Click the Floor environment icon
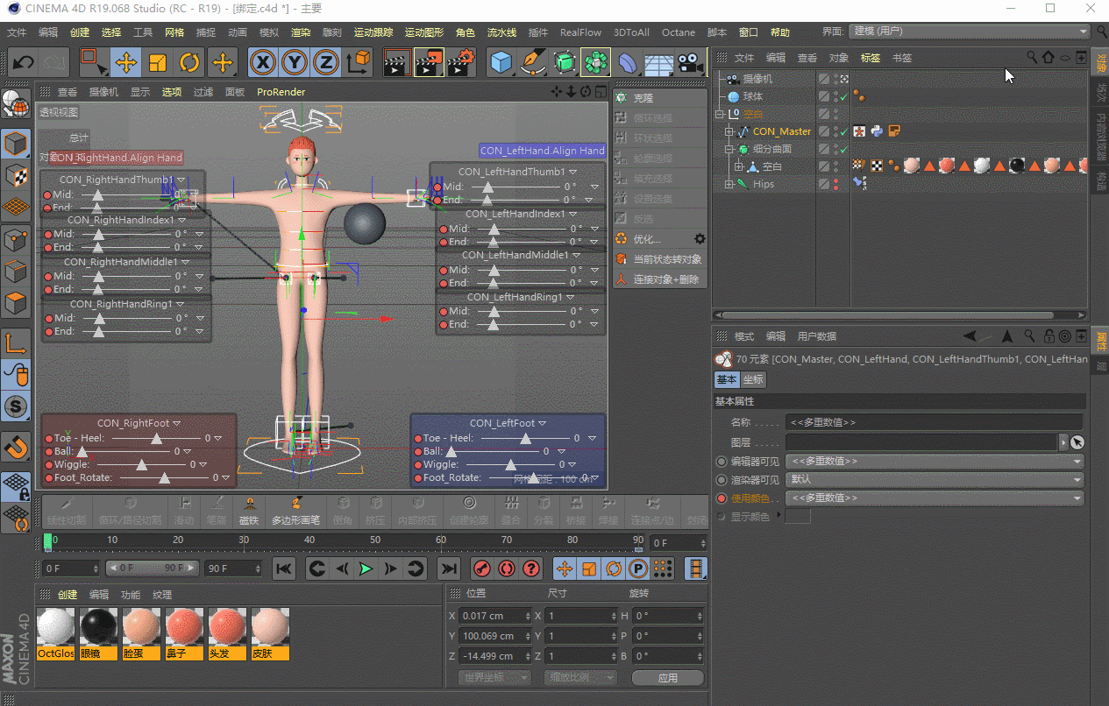Viewport: 1109px width, 706px height. coord(659,62)
